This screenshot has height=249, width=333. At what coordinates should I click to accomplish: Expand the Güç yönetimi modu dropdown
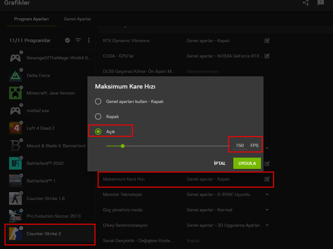click(x=267, y=210)
